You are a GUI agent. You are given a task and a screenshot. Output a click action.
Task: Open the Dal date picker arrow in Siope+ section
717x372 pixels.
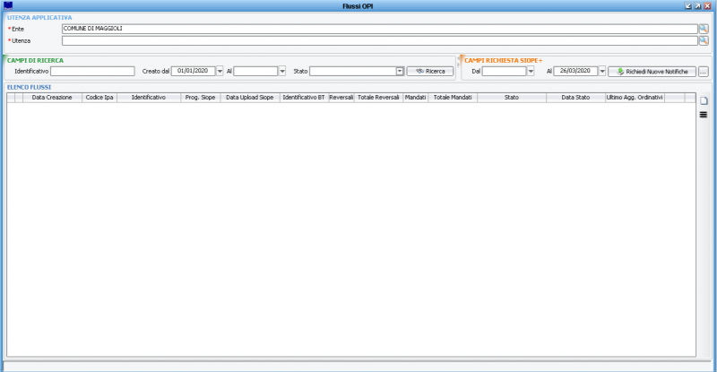click(531, 72)
